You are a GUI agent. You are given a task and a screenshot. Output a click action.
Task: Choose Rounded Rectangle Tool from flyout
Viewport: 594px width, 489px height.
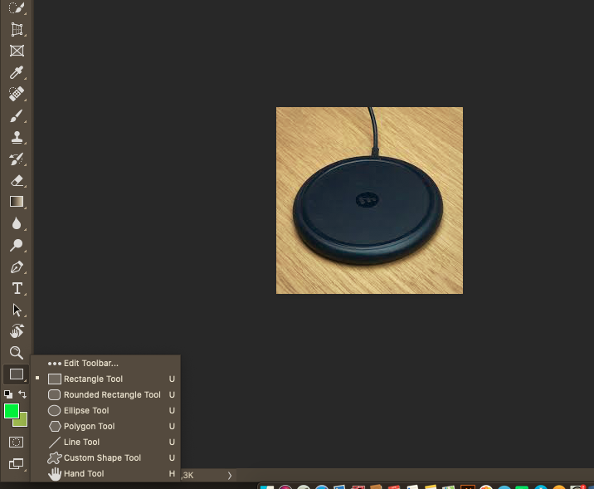click(105, 394)
